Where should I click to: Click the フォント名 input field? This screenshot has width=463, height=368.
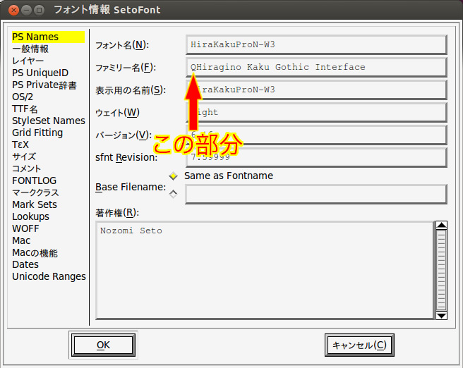click(316, 45)
